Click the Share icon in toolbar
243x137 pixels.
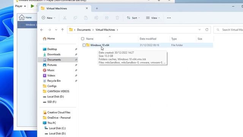(x=107, y=18)
